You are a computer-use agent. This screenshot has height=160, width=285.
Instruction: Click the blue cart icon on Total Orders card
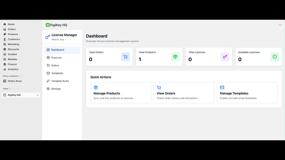pyautogui.click(x=125, y=57)
